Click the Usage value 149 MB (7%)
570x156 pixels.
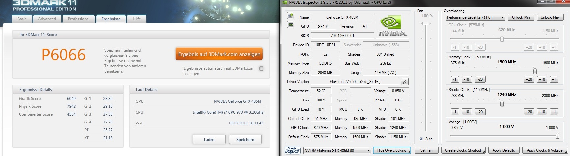click(x=385, y=73)
